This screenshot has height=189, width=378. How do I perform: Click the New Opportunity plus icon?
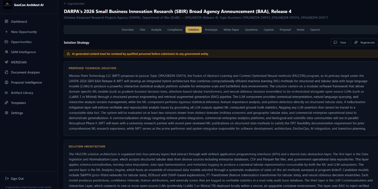click(7, 32)
